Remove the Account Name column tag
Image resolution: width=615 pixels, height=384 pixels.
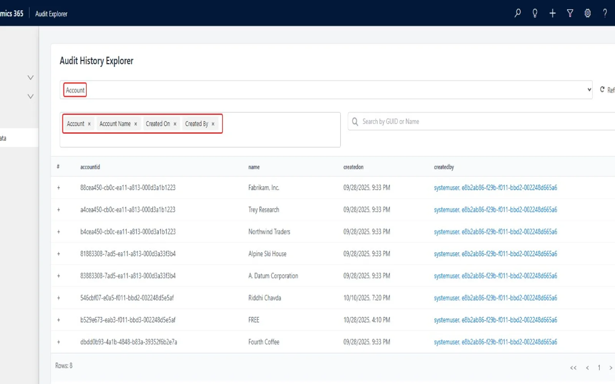click(x=136, y=124)
